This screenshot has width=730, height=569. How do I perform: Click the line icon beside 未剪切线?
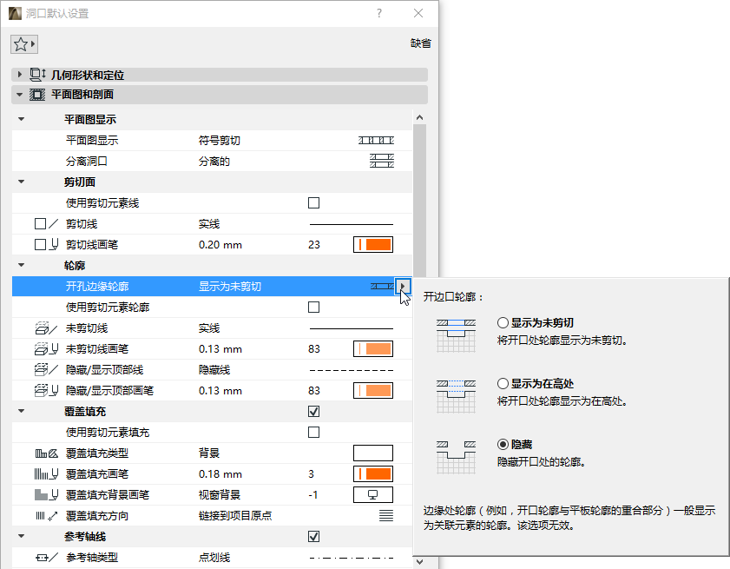pyautogui.click(x=46, y=328)
